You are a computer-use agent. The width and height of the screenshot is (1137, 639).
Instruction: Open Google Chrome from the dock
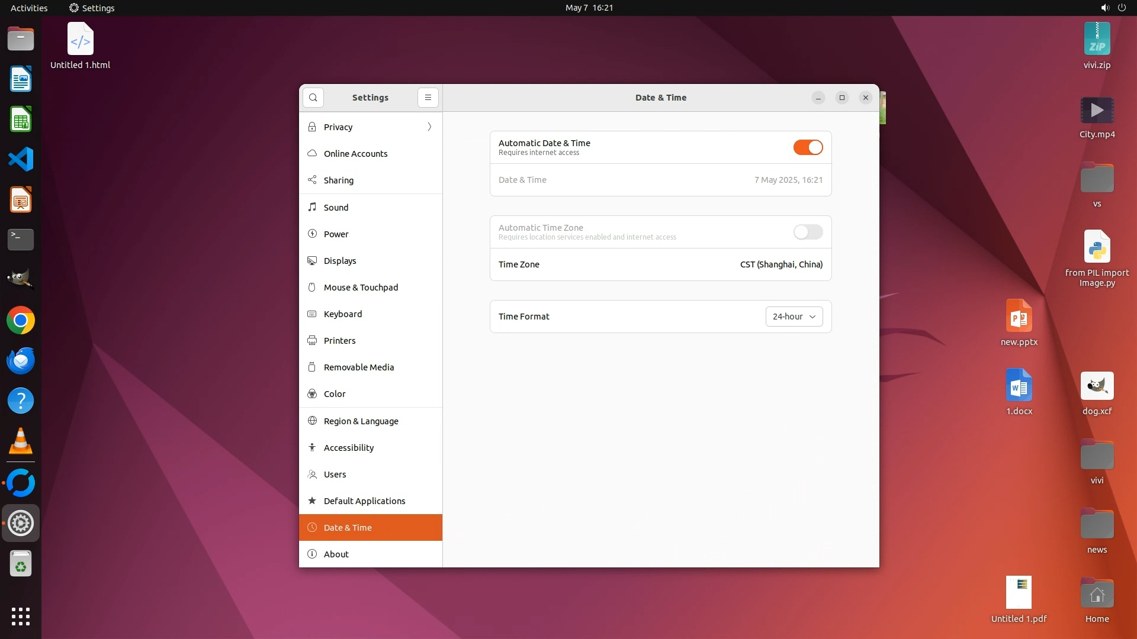pos(21,321)
